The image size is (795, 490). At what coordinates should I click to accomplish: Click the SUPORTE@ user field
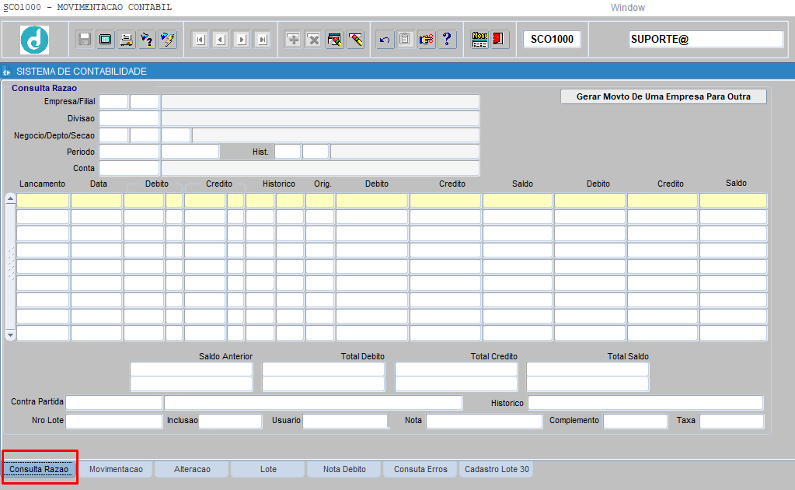[x=706, y=39]
